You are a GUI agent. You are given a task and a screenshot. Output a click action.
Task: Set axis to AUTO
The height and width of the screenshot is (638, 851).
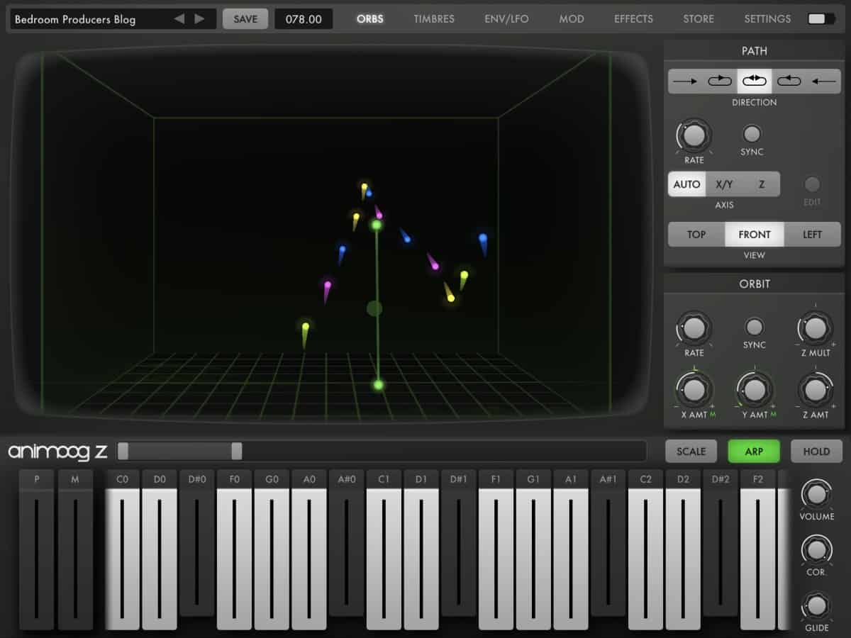click(x=686, y=184)
